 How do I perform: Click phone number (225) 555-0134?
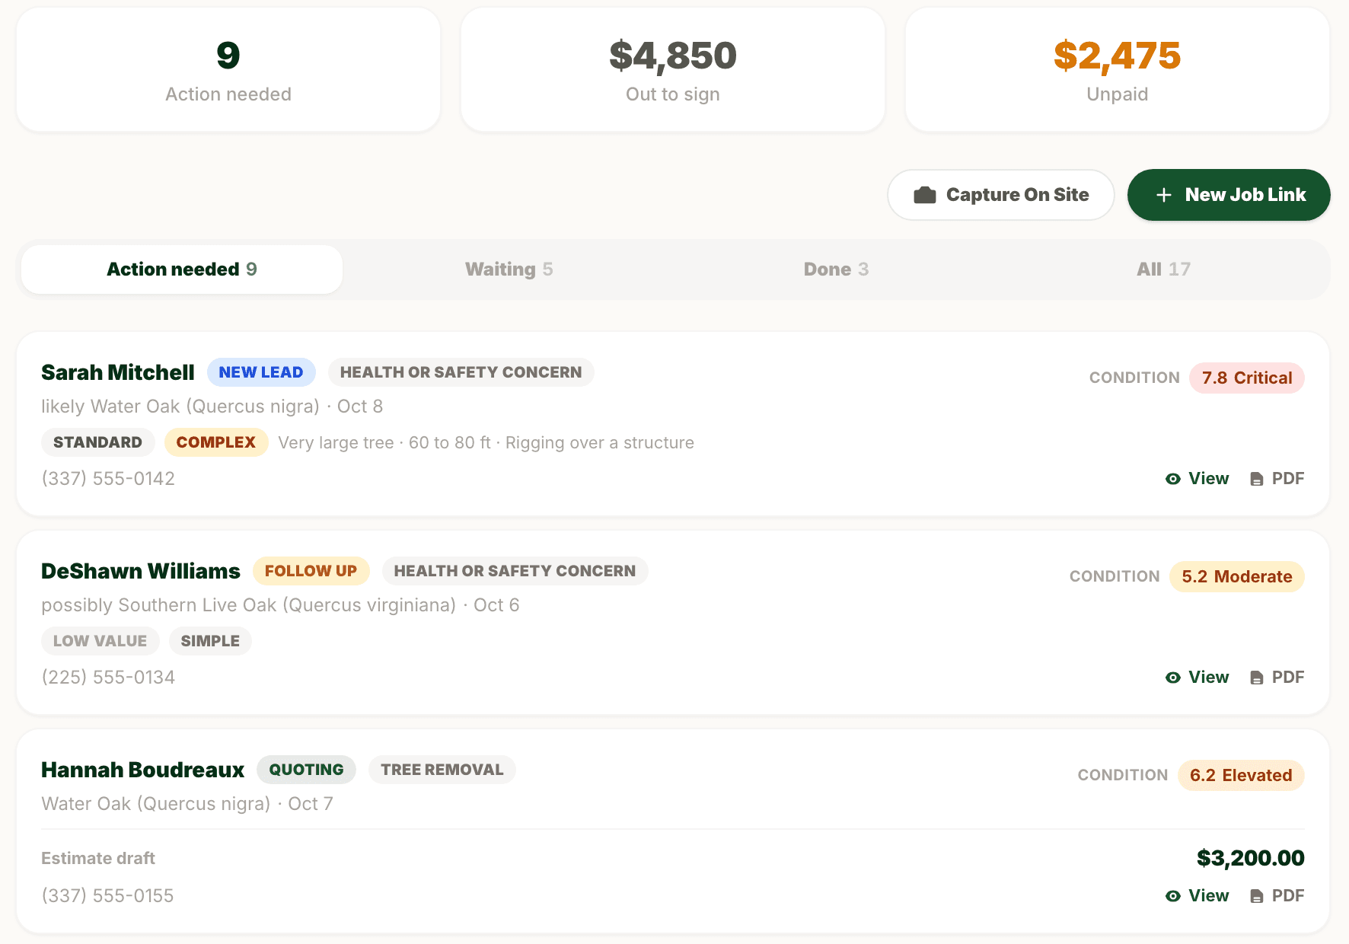tap(108, 678)
